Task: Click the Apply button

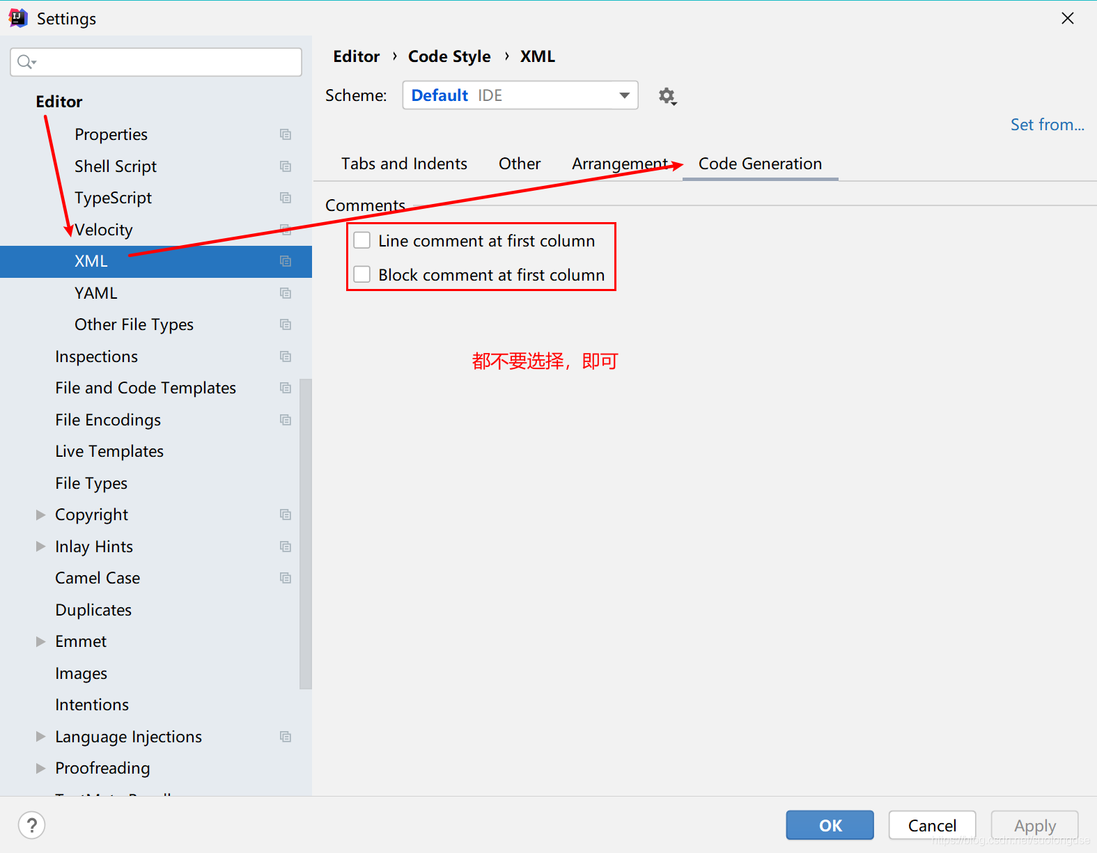Action: 1035,825
